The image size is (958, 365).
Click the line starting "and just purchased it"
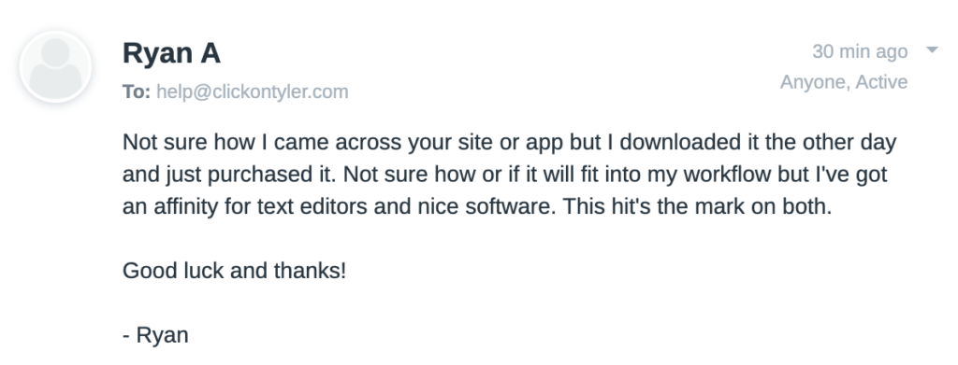point(504,175)
